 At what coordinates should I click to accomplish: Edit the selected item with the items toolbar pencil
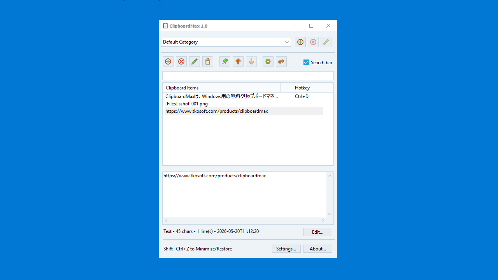tap(195, 61)
